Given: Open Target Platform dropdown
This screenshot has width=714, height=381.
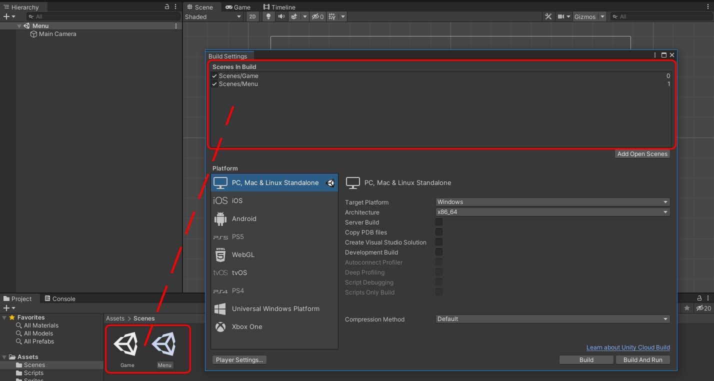Looking at the screenshot, I should coord(552,202).
